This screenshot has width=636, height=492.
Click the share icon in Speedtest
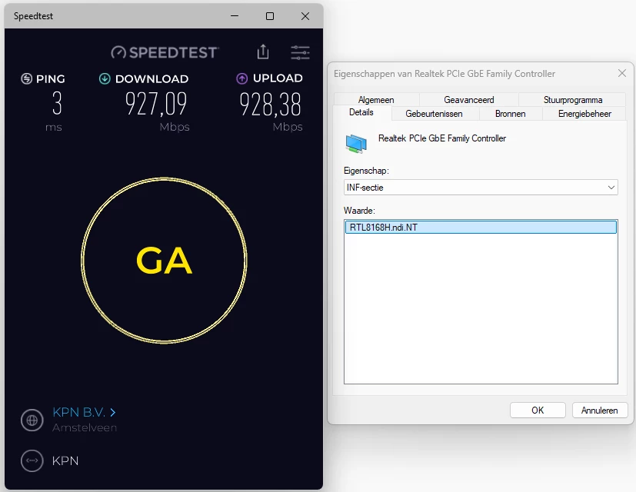(263, 52)
